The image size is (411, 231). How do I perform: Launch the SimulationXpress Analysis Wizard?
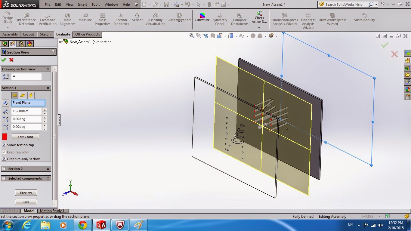tap(284, 18)
